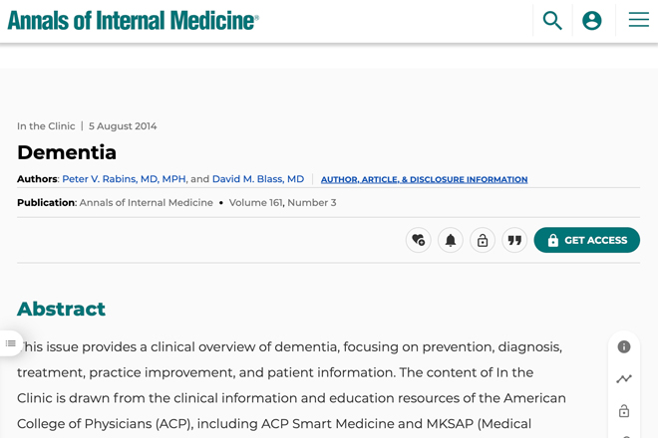Open author David M. Blass link
Image resolution: width=658 pixels, height=438 pixels.
pos(258,179)
